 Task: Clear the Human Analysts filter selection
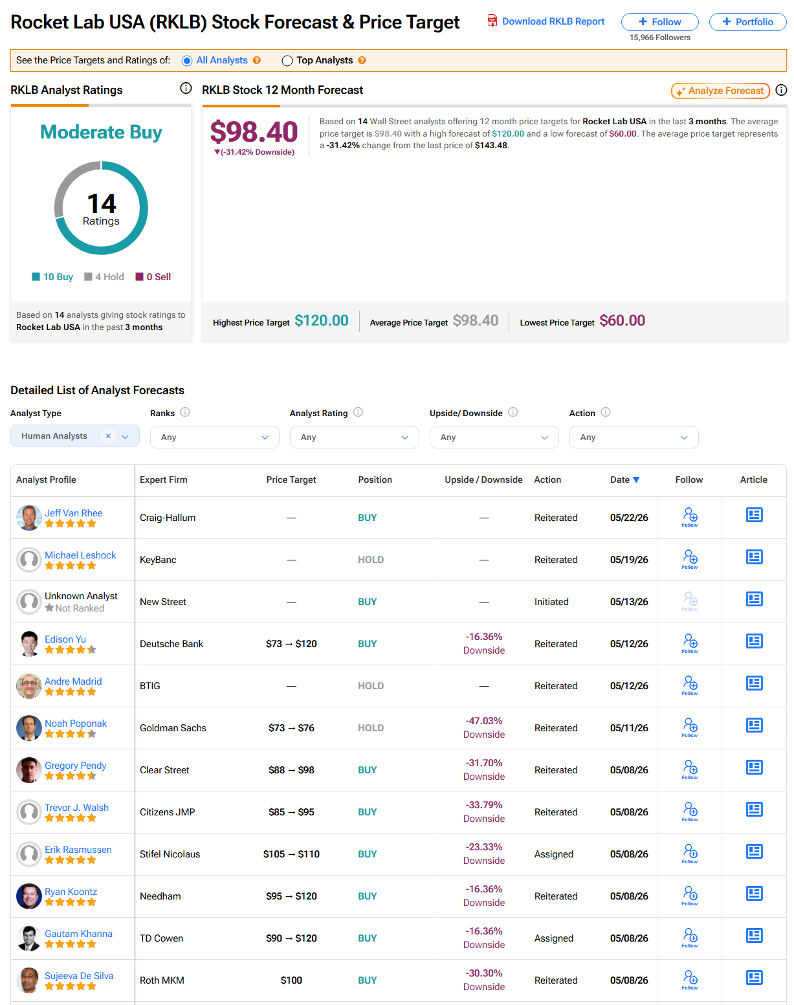click(x=108, y=436)
